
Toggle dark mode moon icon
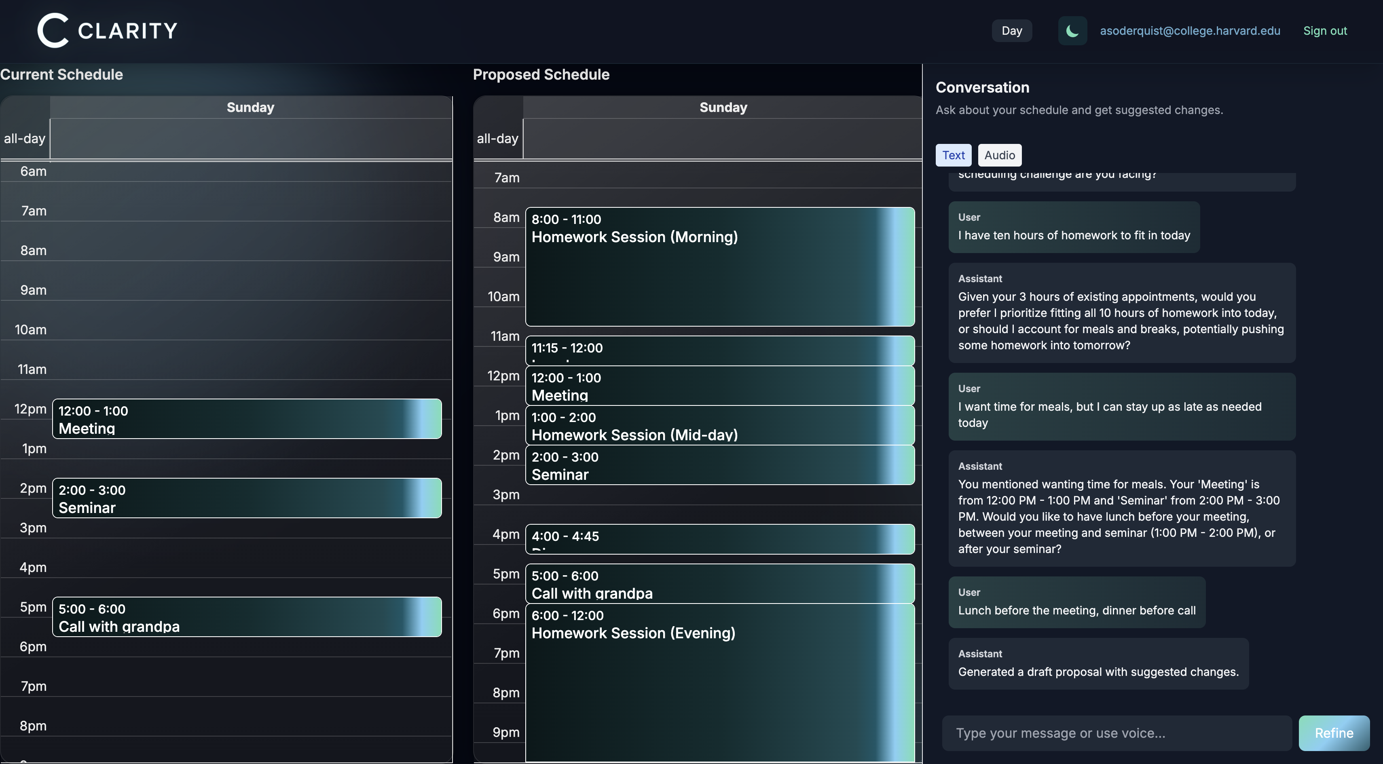click(x=1072, y=31)
